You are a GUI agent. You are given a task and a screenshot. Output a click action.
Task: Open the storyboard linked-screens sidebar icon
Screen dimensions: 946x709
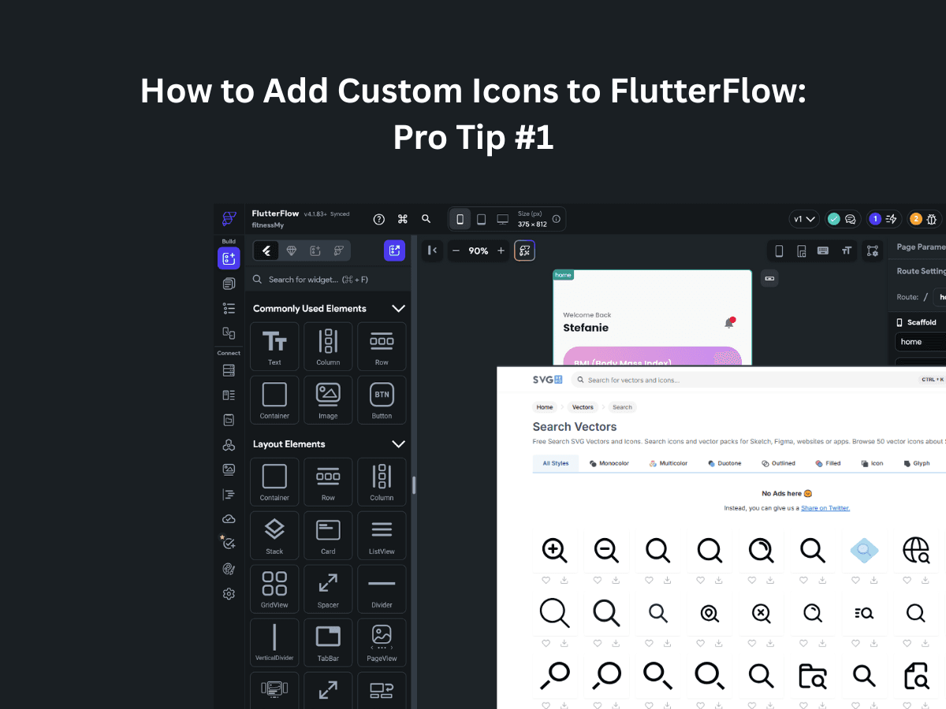coord(229,333)
